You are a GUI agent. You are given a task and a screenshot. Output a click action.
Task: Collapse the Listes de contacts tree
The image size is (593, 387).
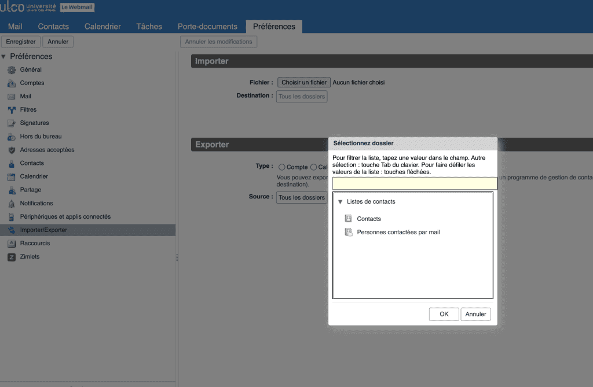coord(340,202)
